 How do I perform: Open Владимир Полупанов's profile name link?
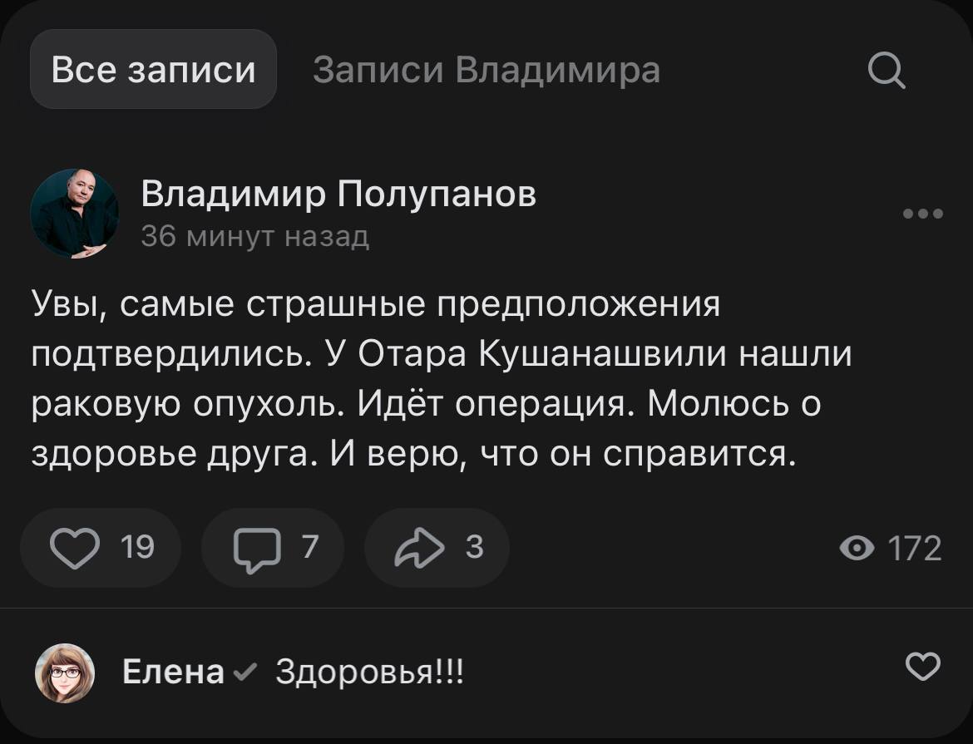coord(338,195)
